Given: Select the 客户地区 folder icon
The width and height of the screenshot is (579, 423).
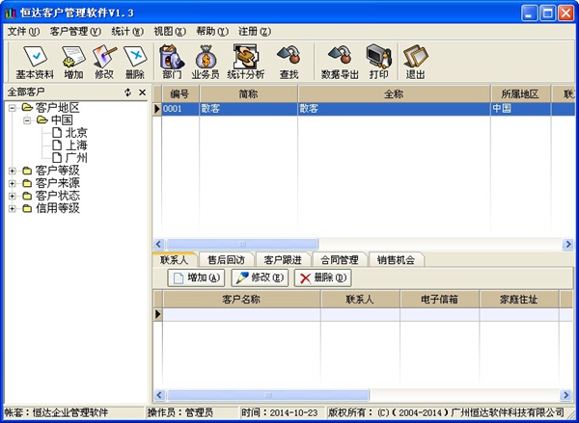Looking at the screenshot, I should tap(27, 108).
